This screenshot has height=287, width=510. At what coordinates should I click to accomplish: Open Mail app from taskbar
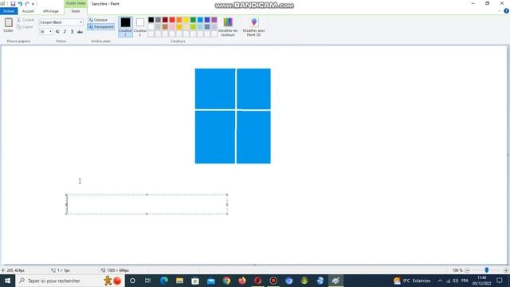210,281
